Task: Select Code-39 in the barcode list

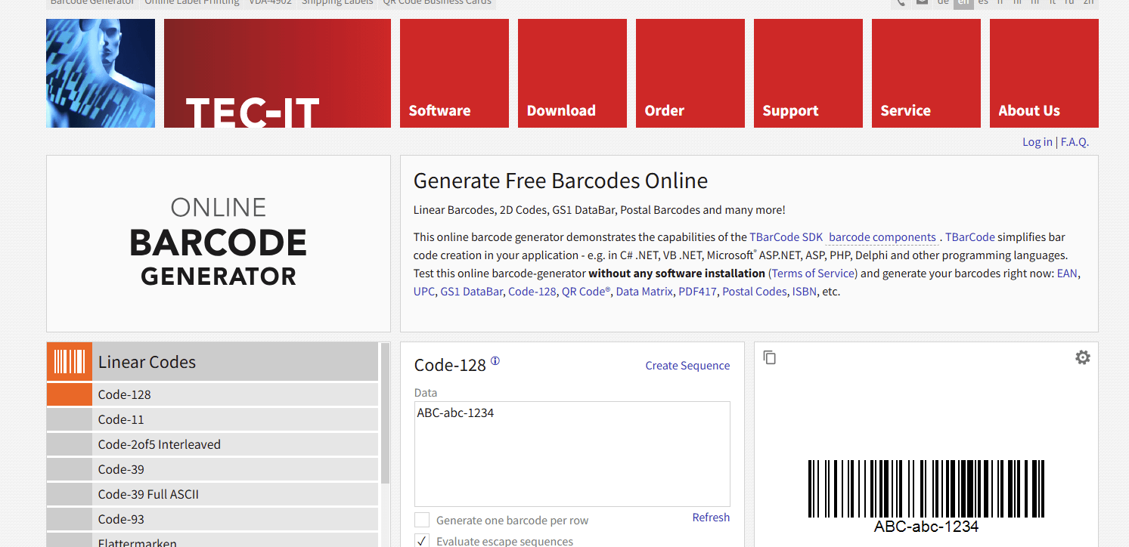Action: click(x=212, y=469)
